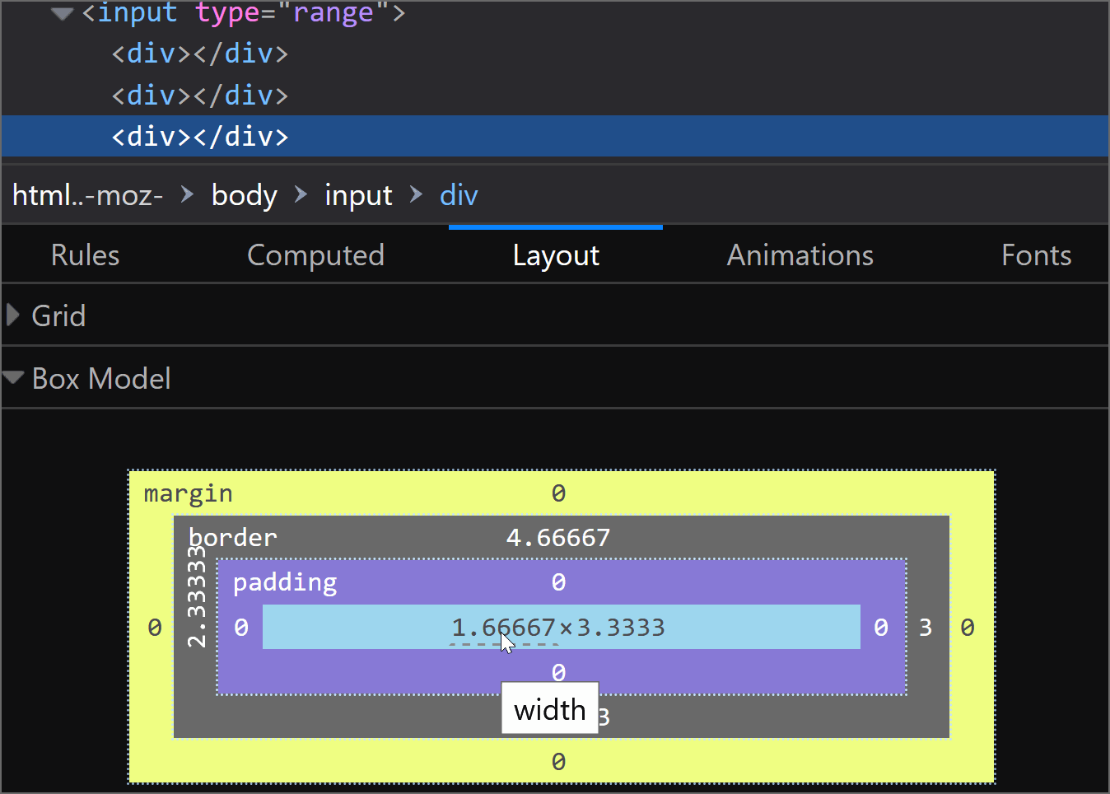Image resolution: width=1110 pixels, height=794 pixels.
Task: Click the border-right value 3
Action: click(x=926, y=628)
